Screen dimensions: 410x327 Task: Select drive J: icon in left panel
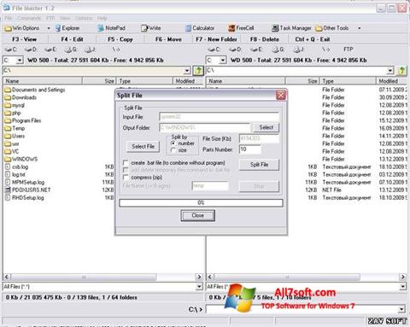pyautogui.click(x=90, y=50)
